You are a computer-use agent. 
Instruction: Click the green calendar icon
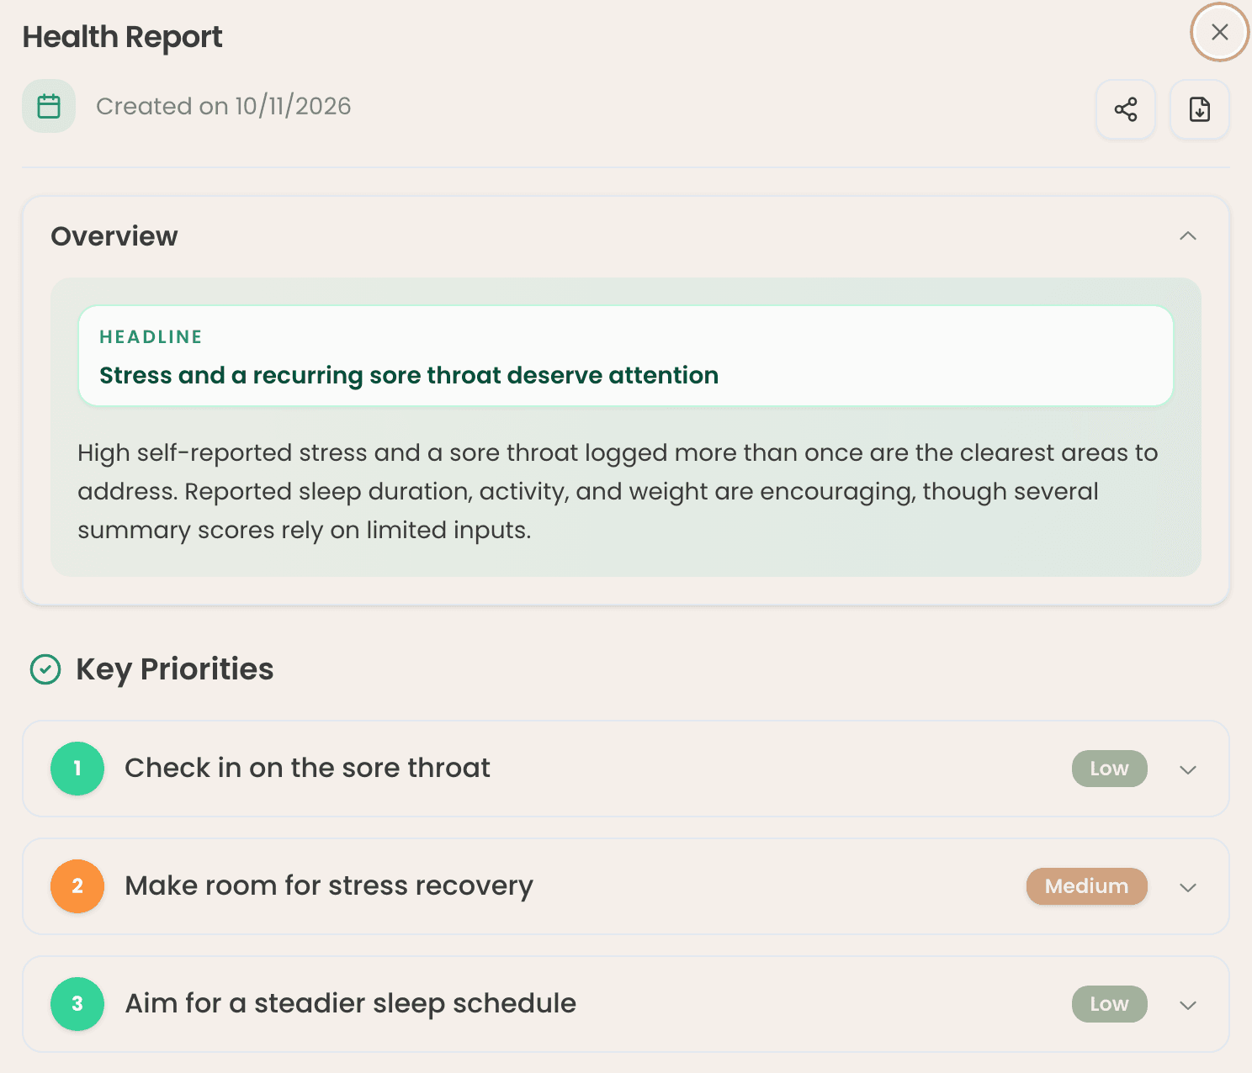49,106
